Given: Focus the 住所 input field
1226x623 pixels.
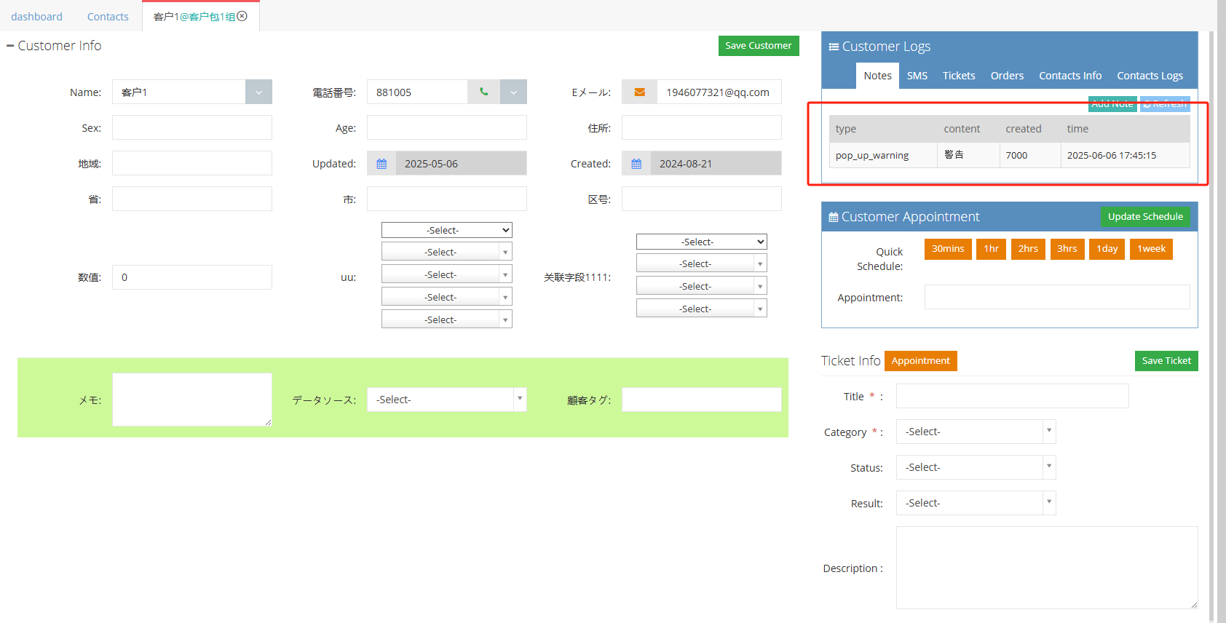Looking at the screenshot, I should (702, 127).
